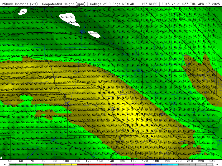Click the 'Geopotential Height (gpm)' title text
The height and width of the screenshot is (166, 222).
[x=64, y=4]
